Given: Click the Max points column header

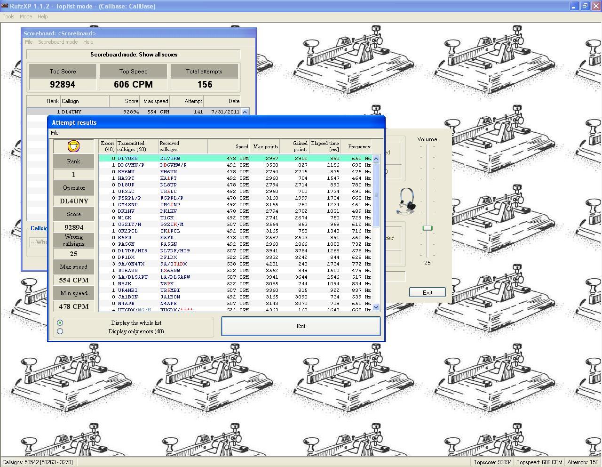Looking at the screenshot, I should pos(265,146).
